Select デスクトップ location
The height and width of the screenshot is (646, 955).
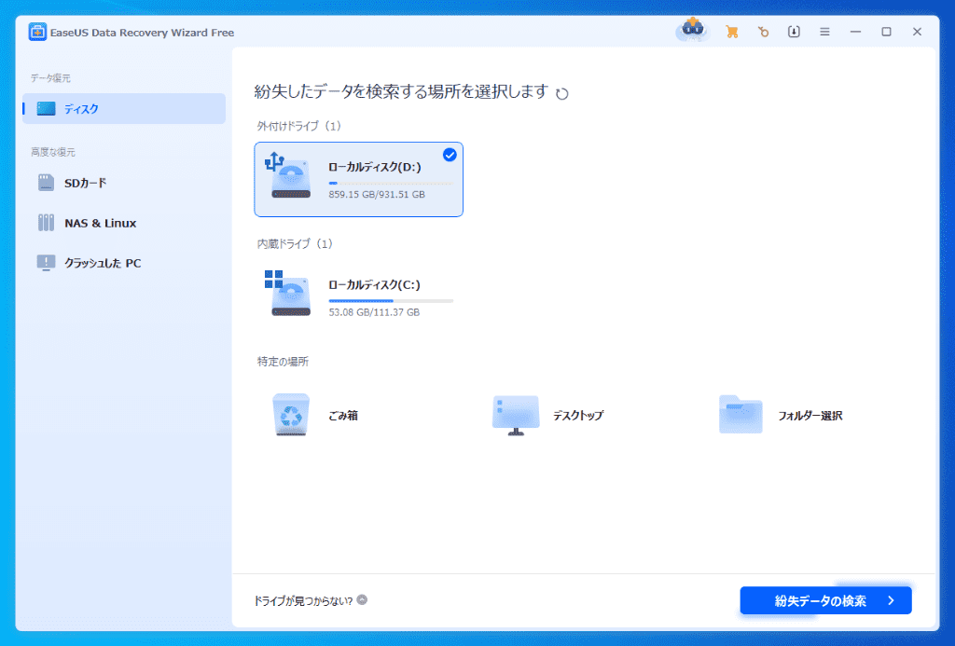(578, 416)
